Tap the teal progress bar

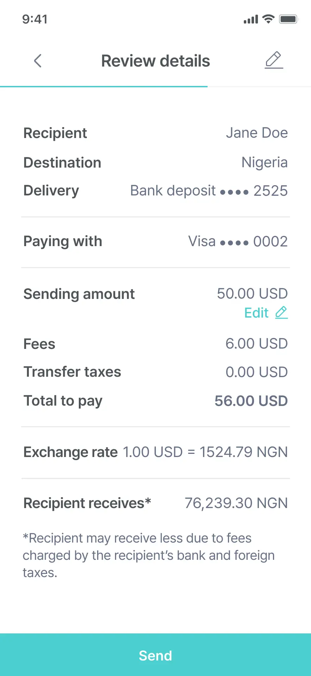104,86
